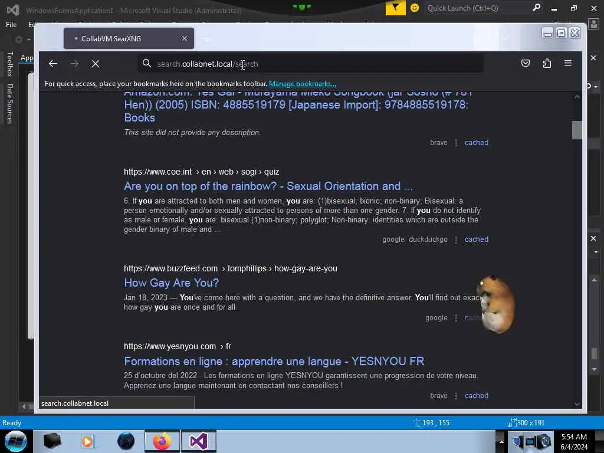The height and width of the screenshot is (453, 604).
Task: Close the upper Visual Studio side panel
Action: [593, 58]
